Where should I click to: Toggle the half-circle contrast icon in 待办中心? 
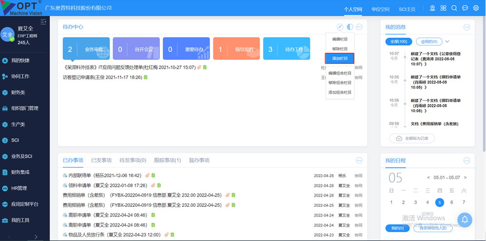(x=350, y=27)
